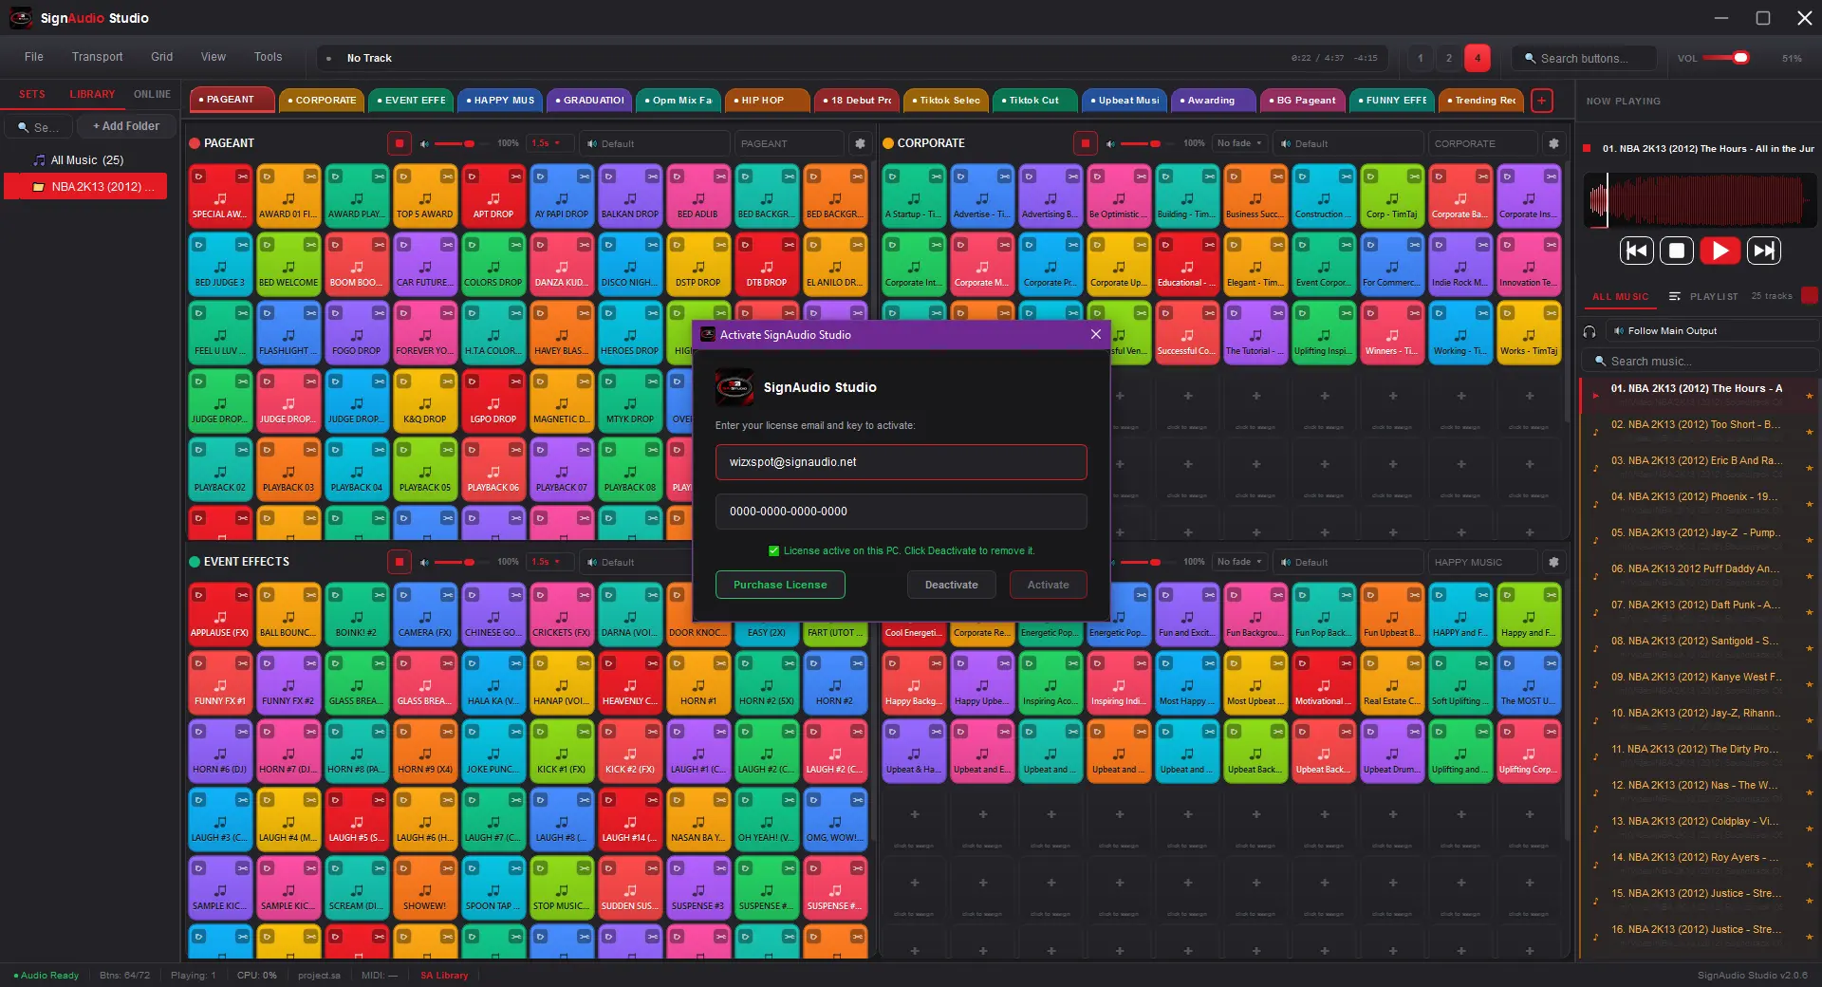The width and height of the screenshot is (1822, 987).
Task: Select the HIP HOP set tab
Action: [768, 100]
